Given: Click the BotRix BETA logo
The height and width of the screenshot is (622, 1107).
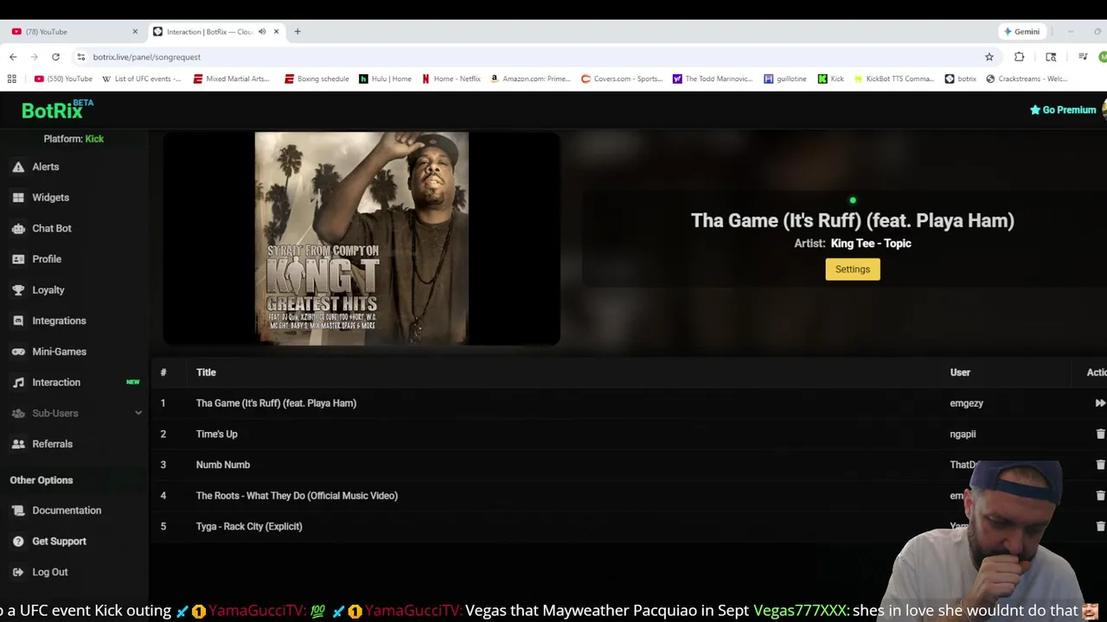Looking at the screenshot, I should coord(57,110).
